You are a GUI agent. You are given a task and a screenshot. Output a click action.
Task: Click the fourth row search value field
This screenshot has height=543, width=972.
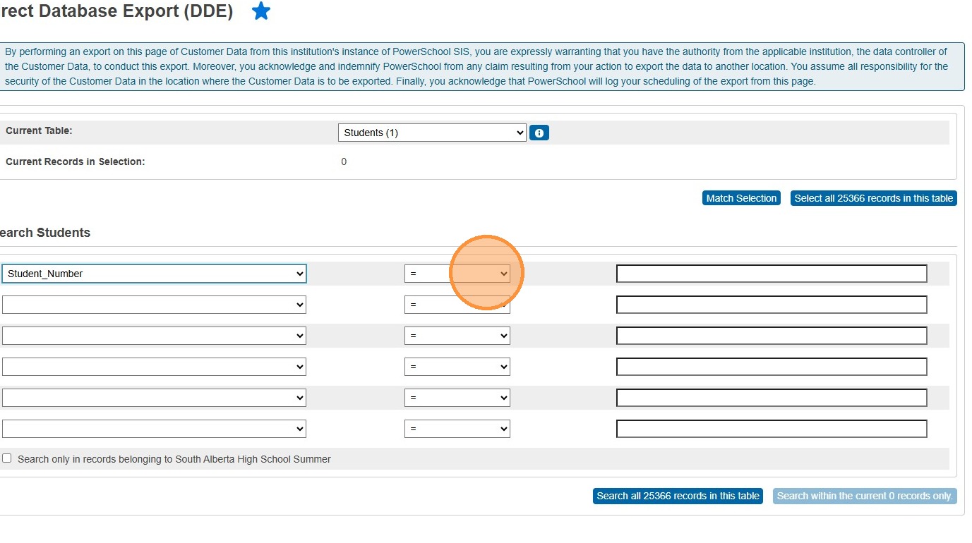coord(771,367)
